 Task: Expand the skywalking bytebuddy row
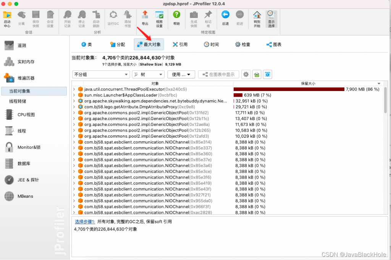click(x=74, y=101)
